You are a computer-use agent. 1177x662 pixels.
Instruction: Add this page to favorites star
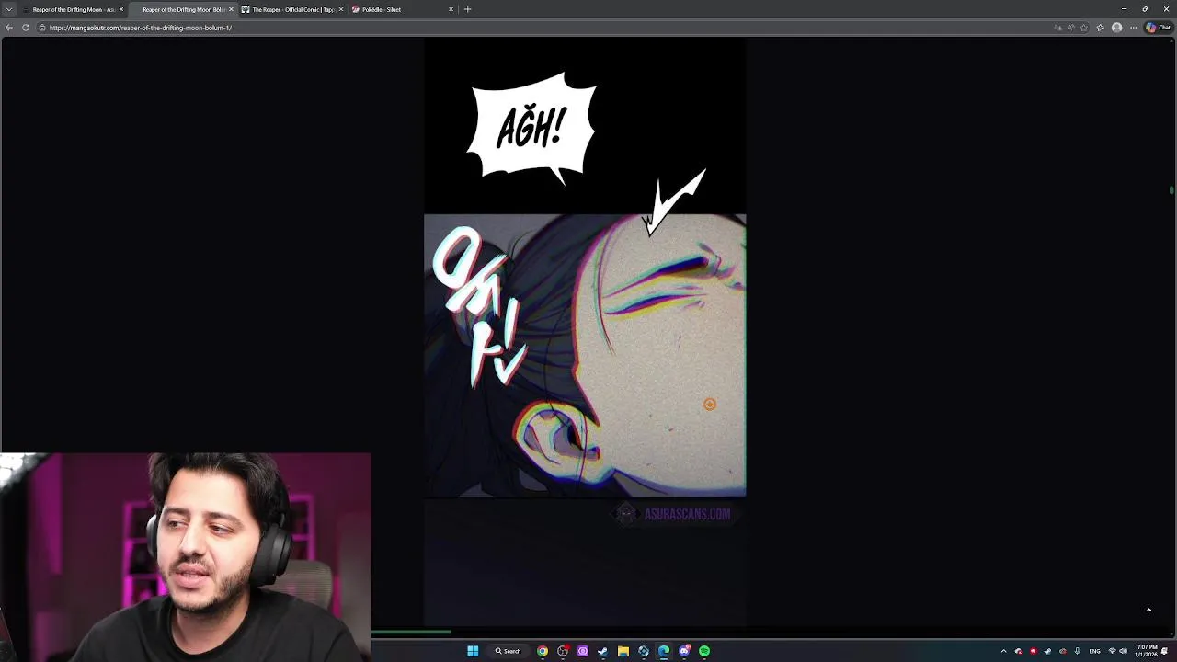tap(1084, 28)
